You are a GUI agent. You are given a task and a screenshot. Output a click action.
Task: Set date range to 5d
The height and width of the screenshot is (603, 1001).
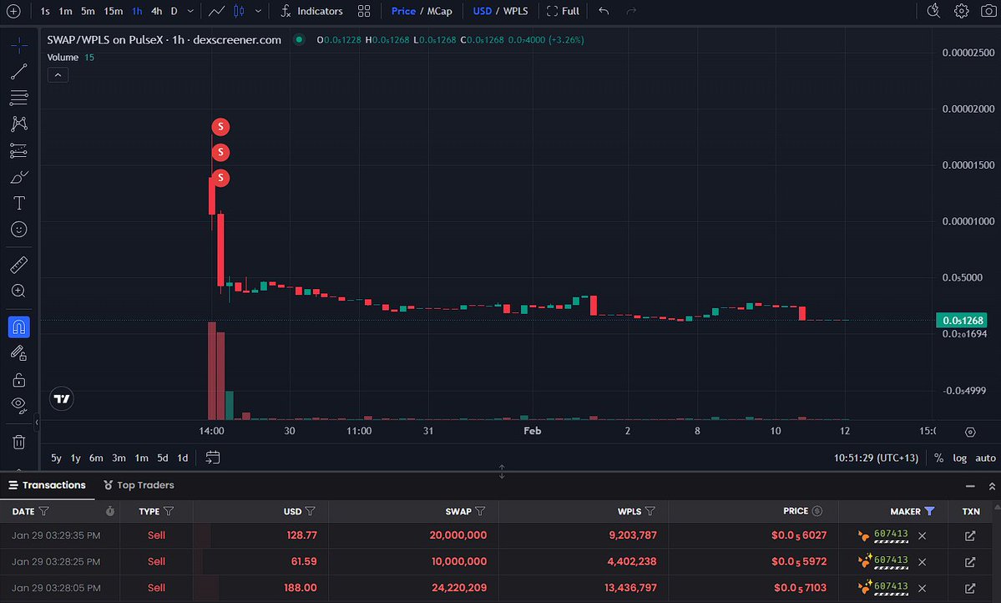163,458
